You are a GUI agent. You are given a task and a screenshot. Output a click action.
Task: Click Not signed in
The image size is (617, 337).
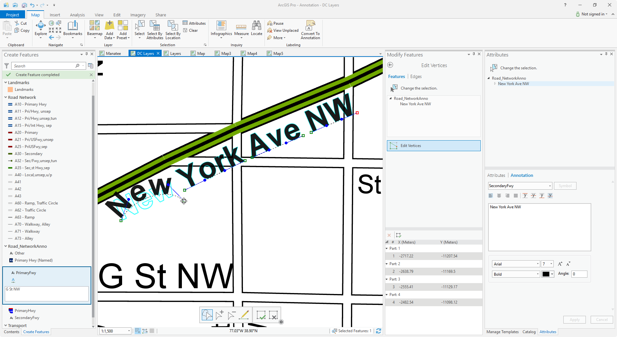(x=592, y=14)
